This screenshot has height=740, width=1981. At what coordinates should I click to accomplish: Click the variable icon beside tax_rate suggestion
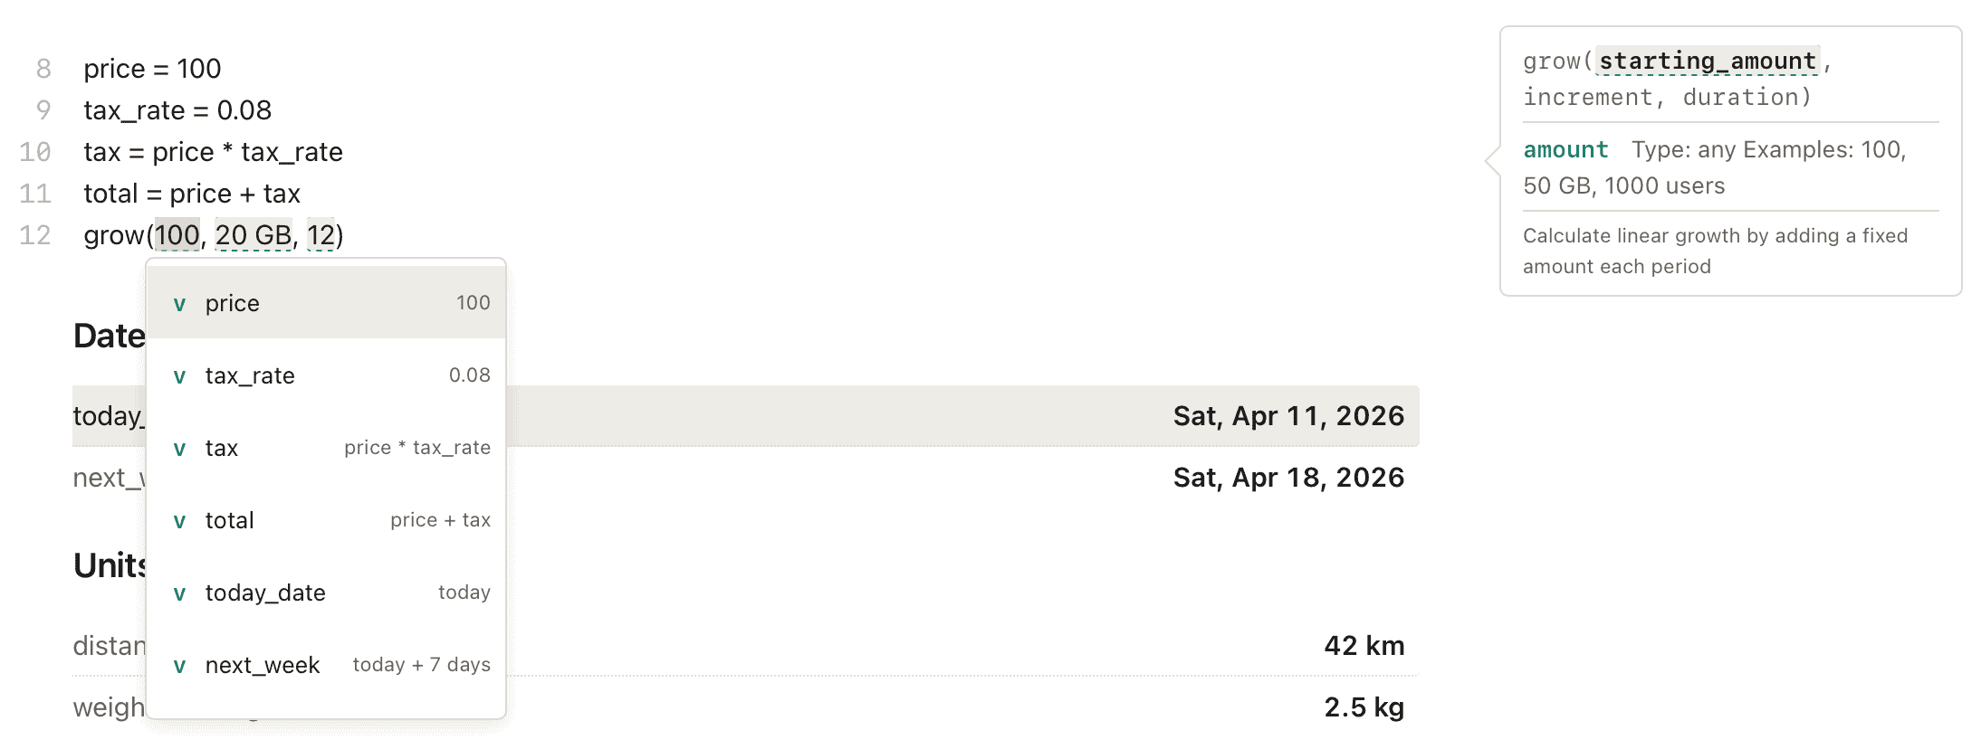point(179,376)
